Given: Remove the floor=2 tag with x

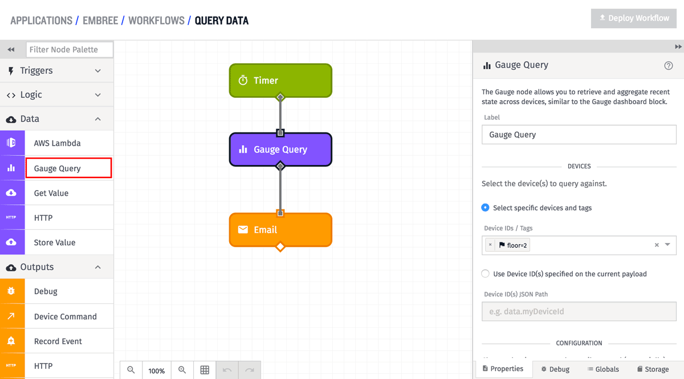Looking at the screenshot, I should coord(490,245).
